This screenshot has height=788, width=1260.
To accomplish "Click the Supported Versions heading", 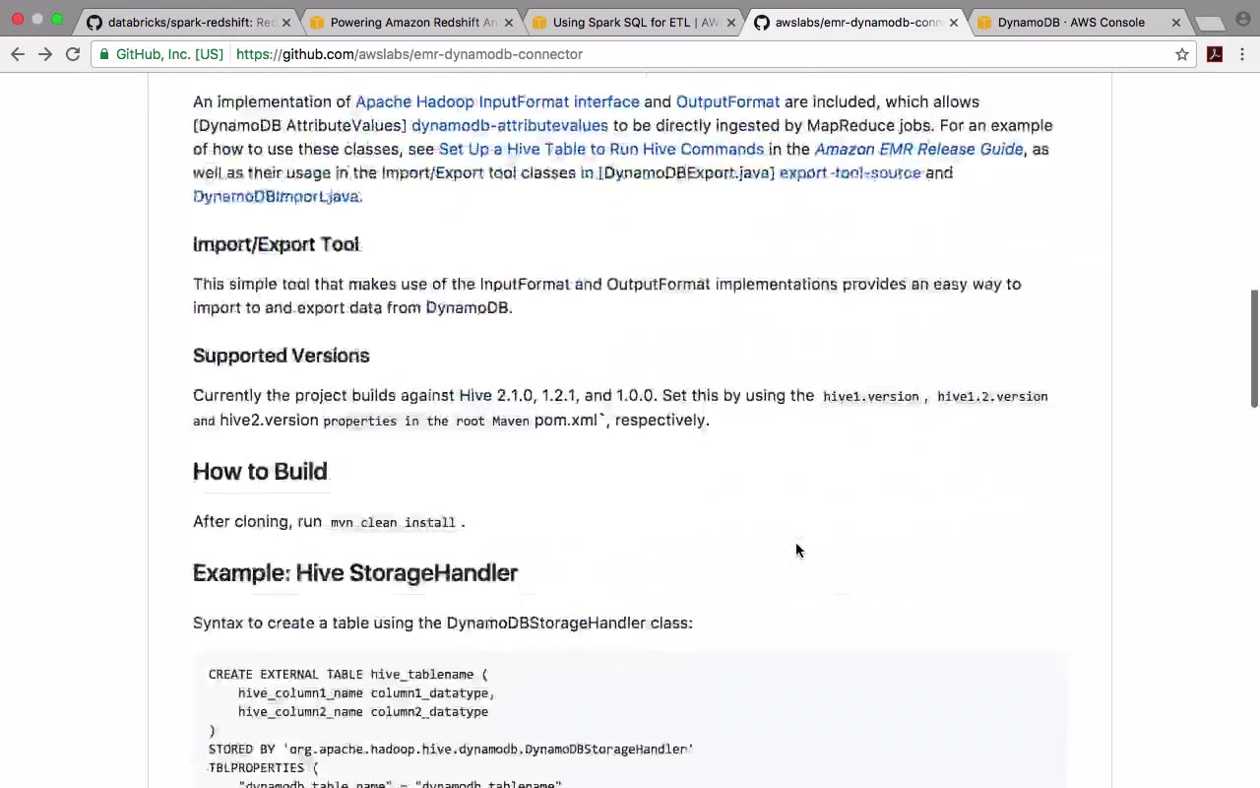I will [282, 356].
